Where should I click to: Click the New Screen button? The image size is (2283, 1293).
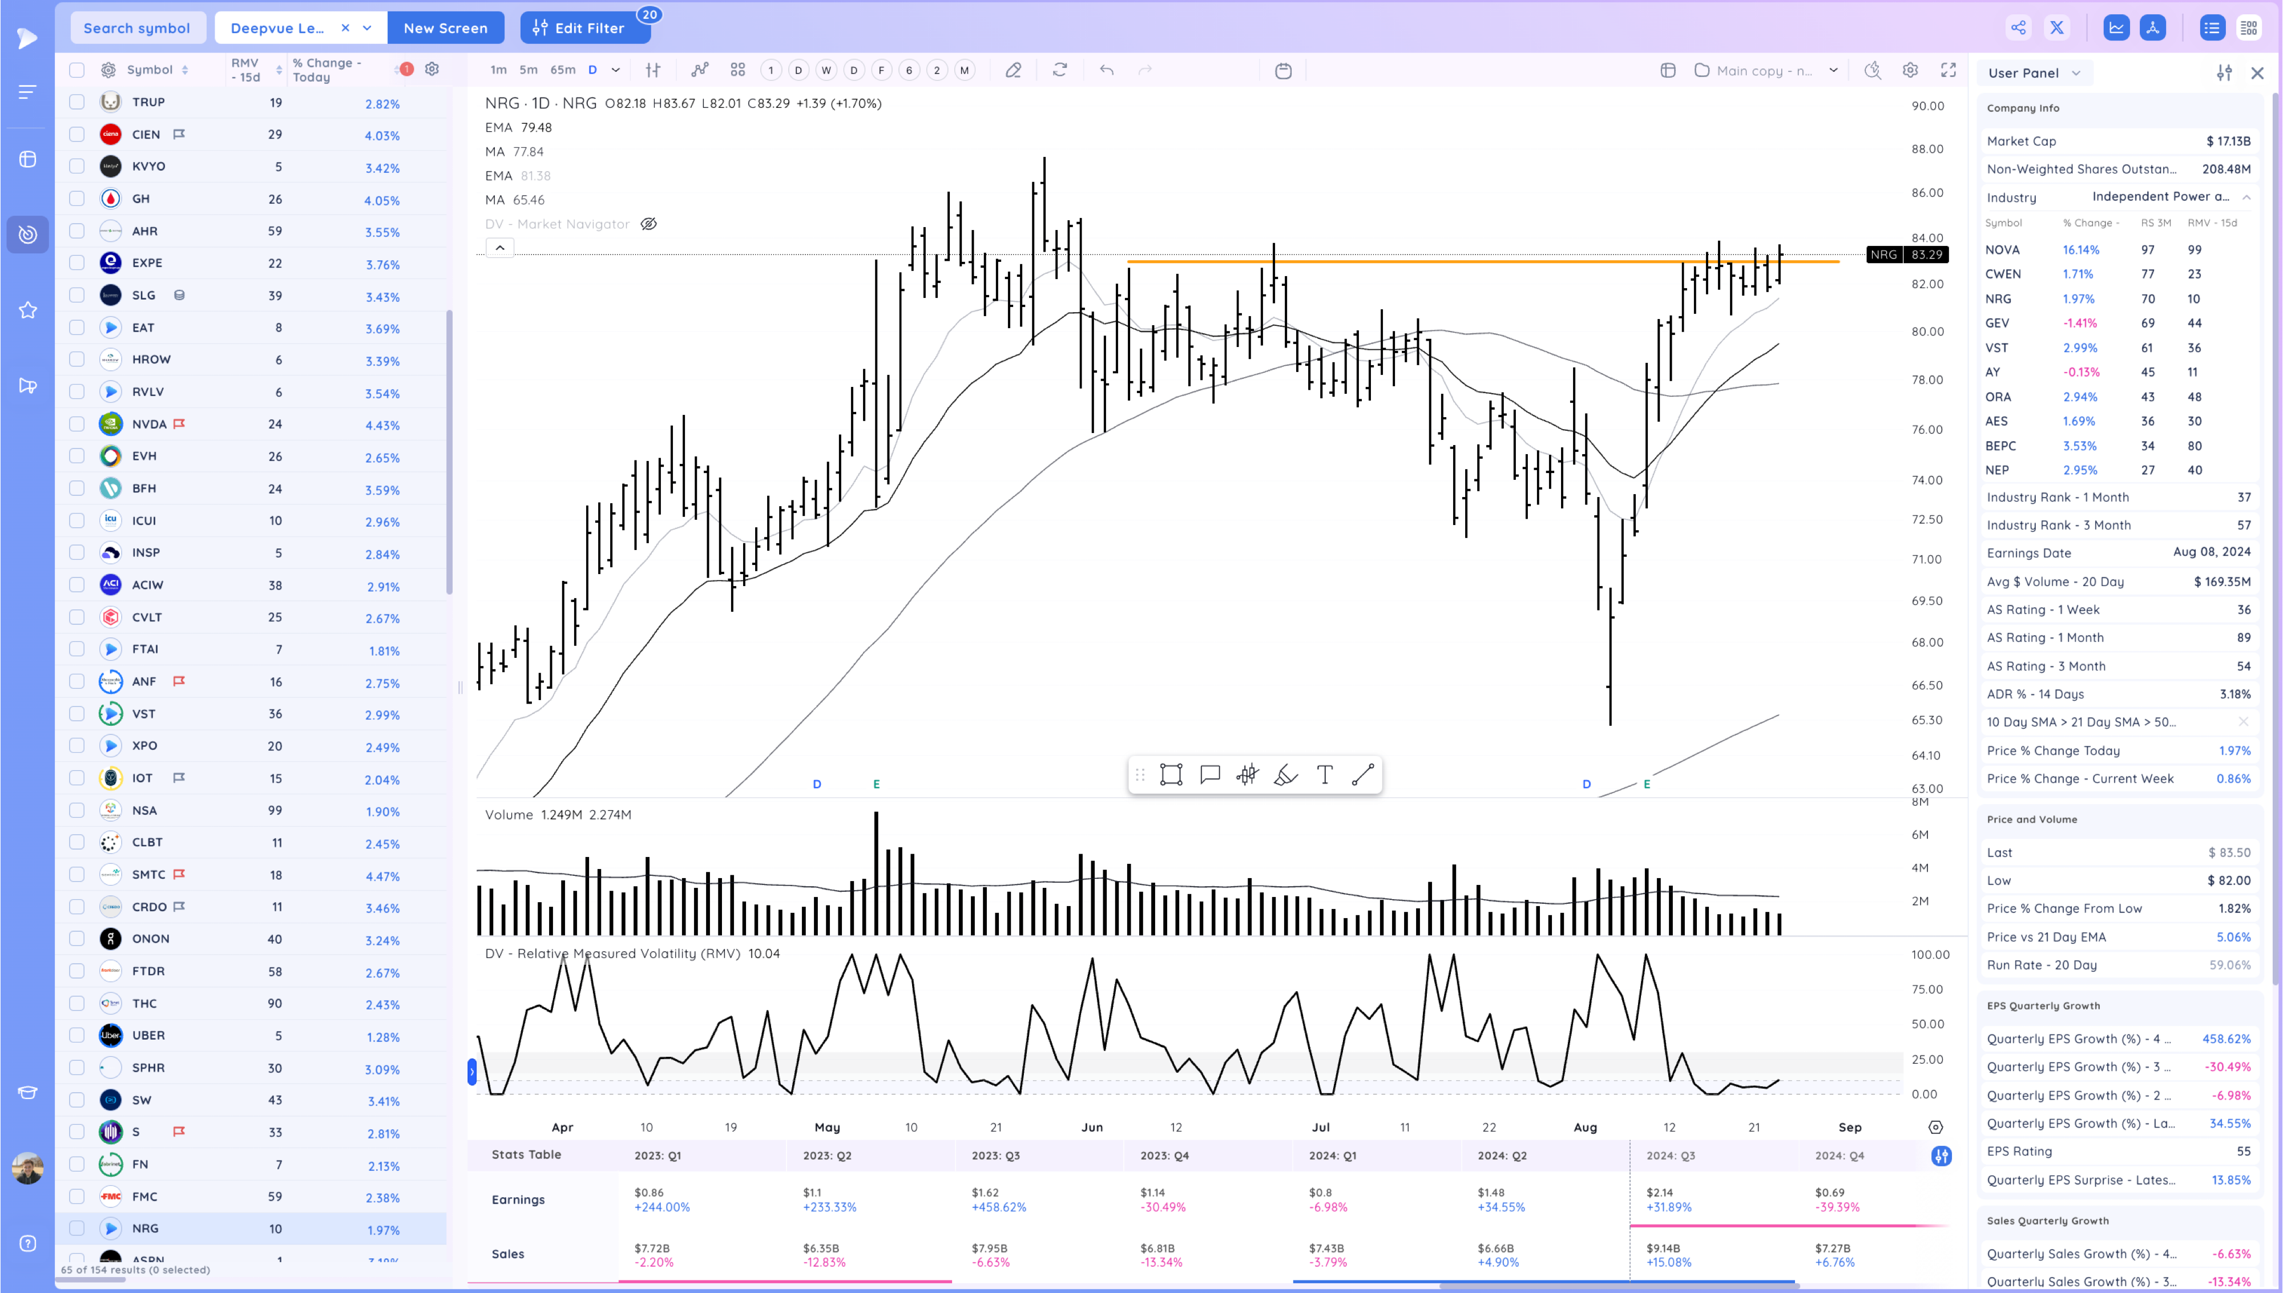click(x=446, y=27)
